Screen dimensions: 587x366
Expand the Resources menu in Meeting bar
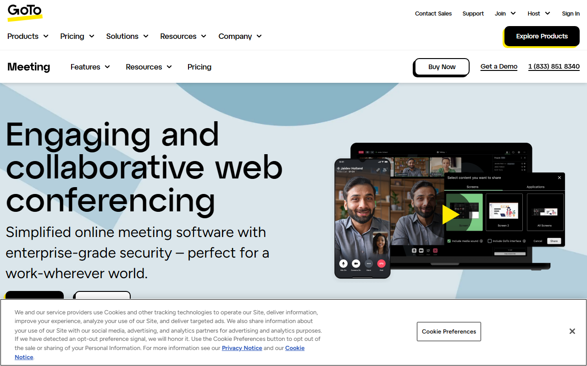coord(149,67)
